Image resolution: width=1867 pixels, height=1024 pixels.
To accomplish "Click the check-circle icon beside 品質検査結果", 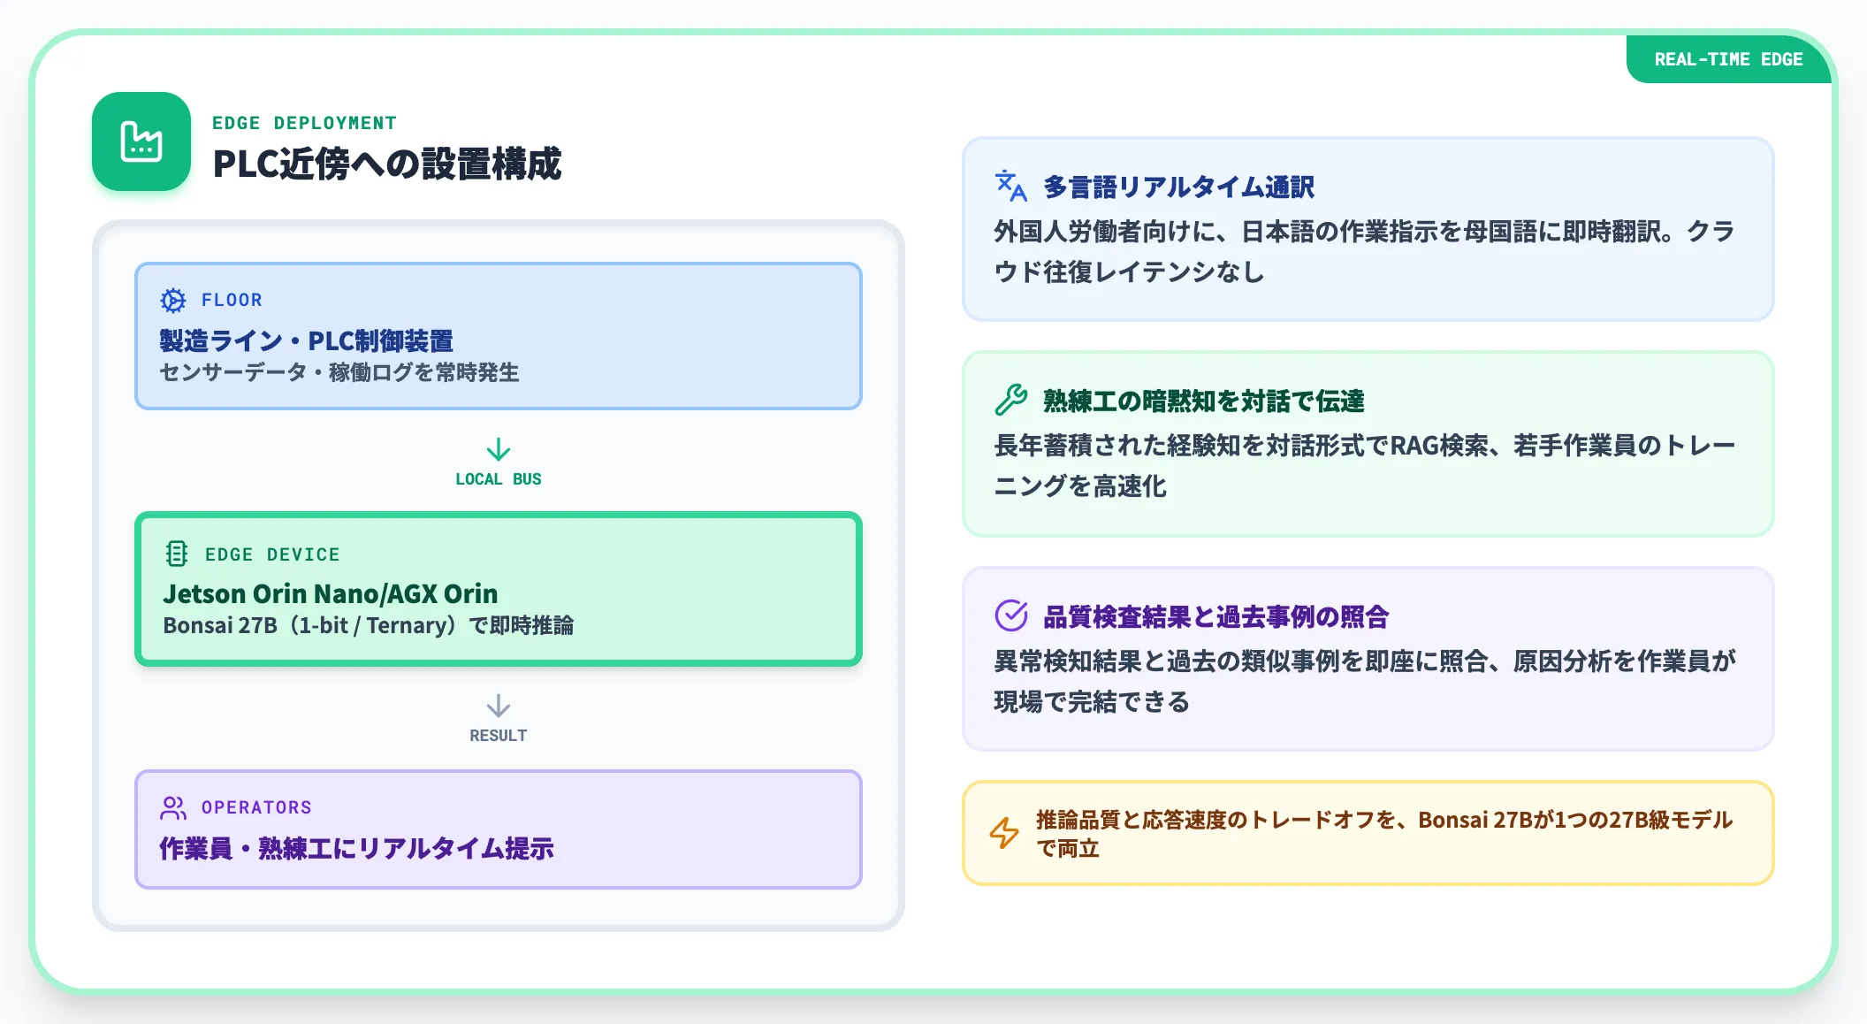I will pos(1010,615).
